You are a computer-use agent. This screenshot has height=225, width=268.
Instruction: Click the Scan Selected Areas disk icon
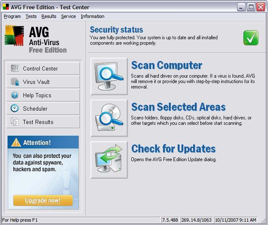tap(109, 118)
